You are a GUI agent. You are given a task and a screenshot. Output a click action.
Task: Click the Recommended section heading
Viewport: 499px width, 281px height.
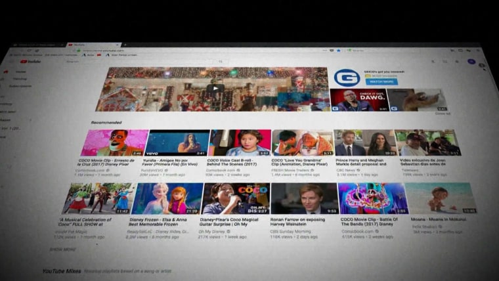pyautogui.click(x=106, y=123)
